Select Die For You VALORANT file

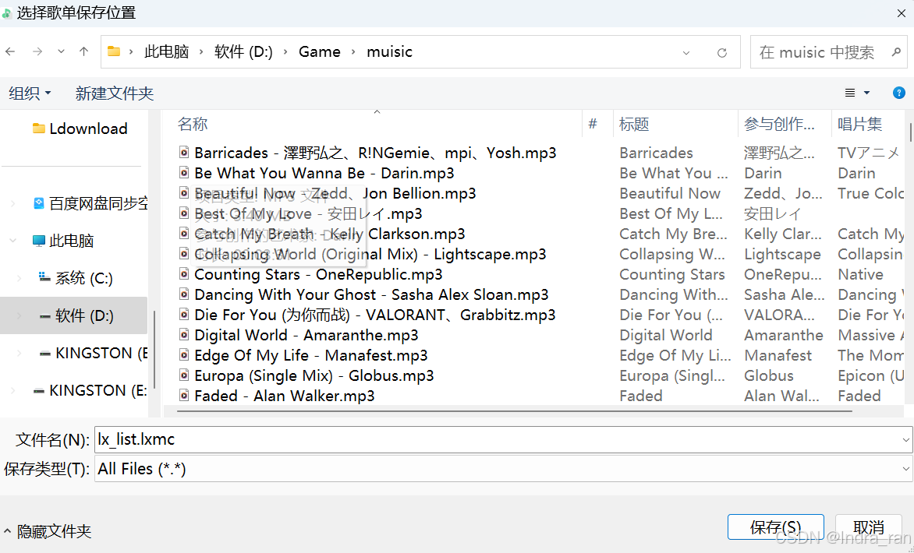(x=375, y=315)
